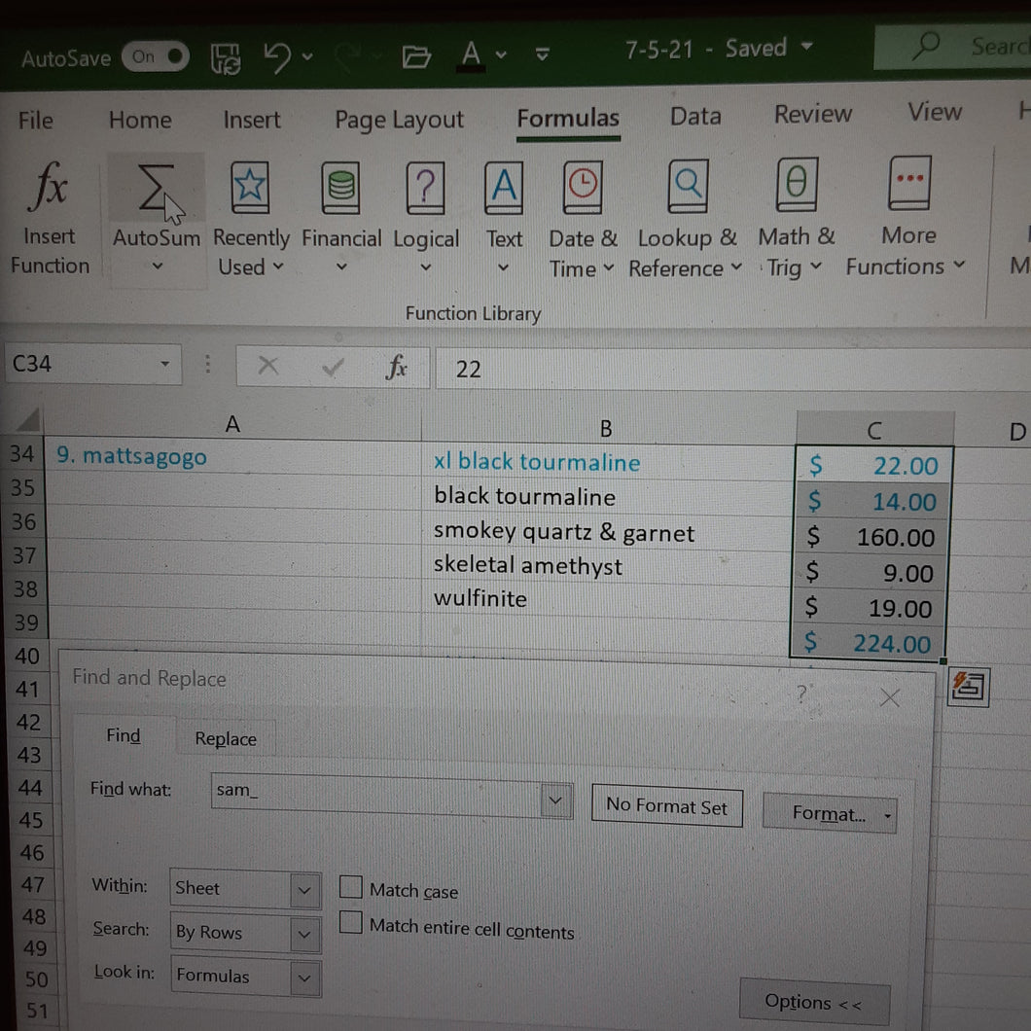
Task: Check Match entire cell contents
Action: [x=350, y=922]
